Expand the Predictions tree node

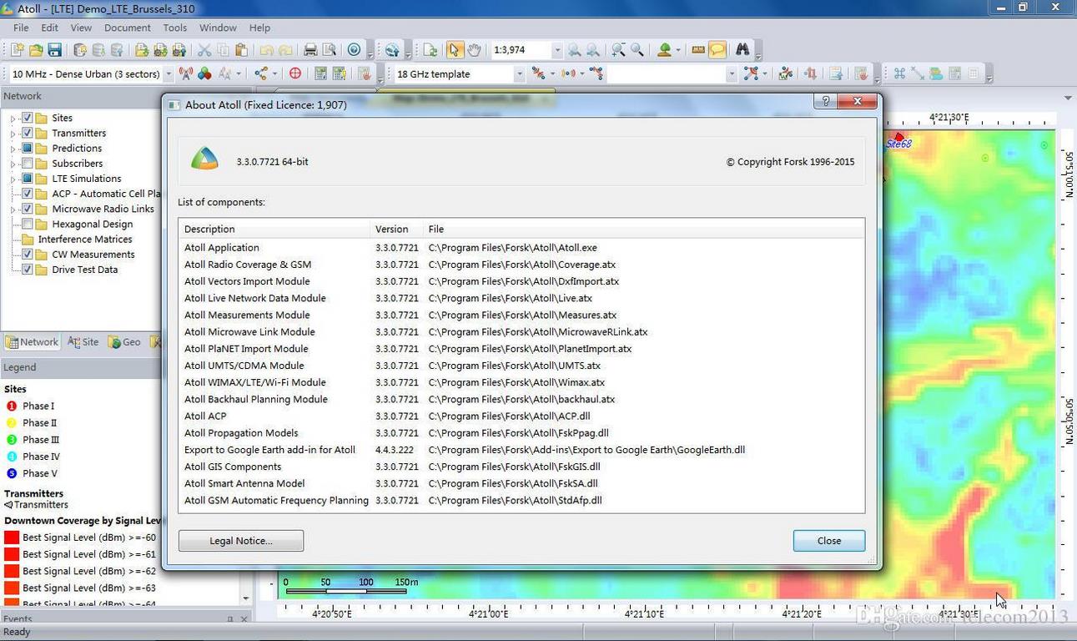coord(13,149)
